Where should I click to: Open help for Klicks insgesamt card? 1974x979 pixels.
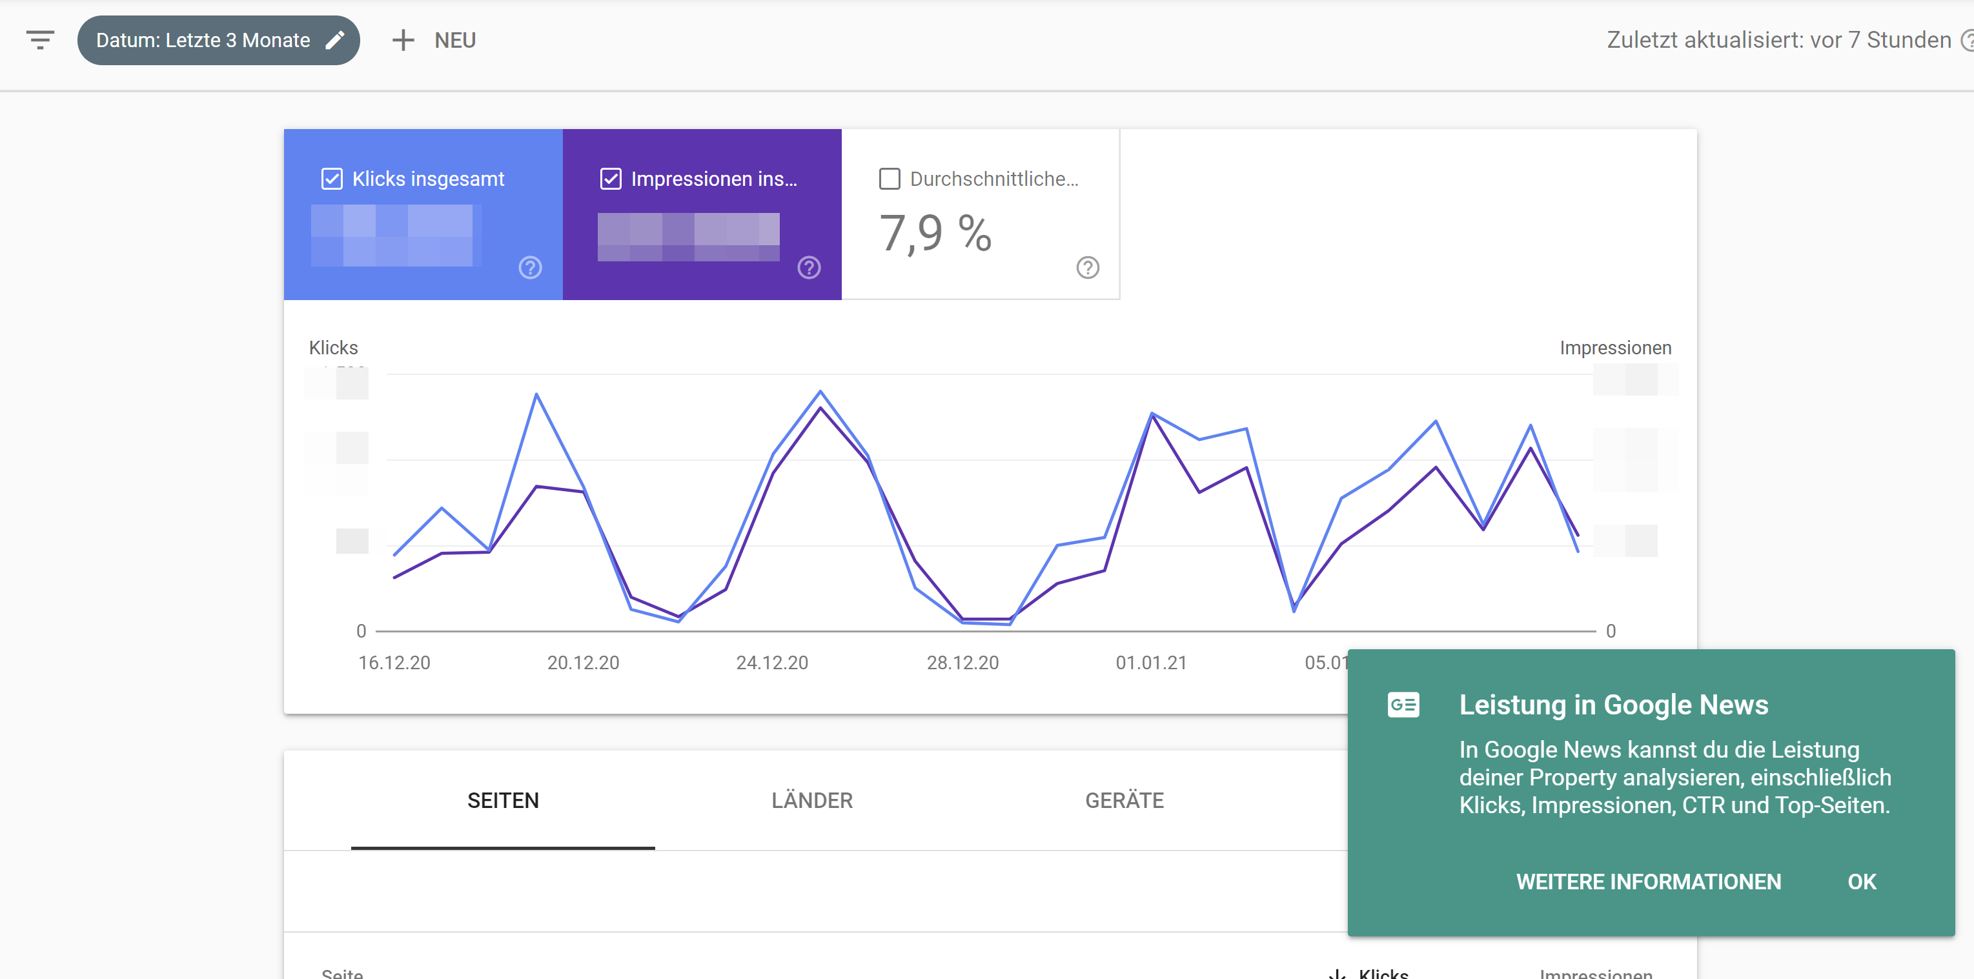click(529, 268)
